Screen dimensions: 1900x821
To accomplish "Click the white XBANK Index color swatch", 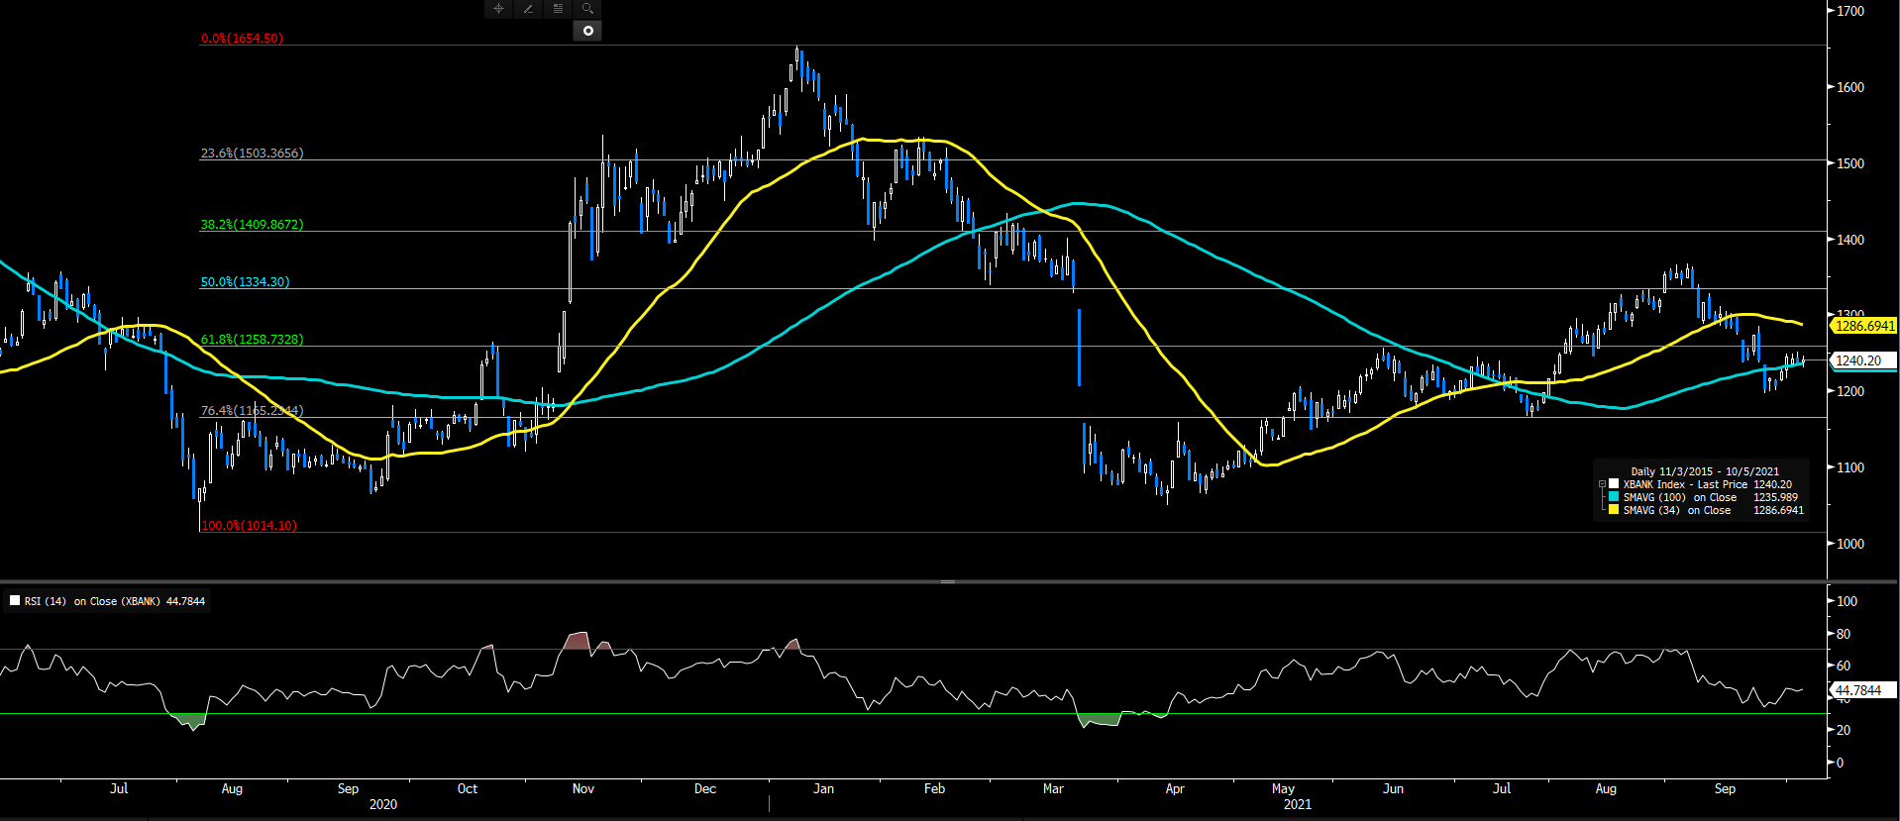I will 1614,484.
